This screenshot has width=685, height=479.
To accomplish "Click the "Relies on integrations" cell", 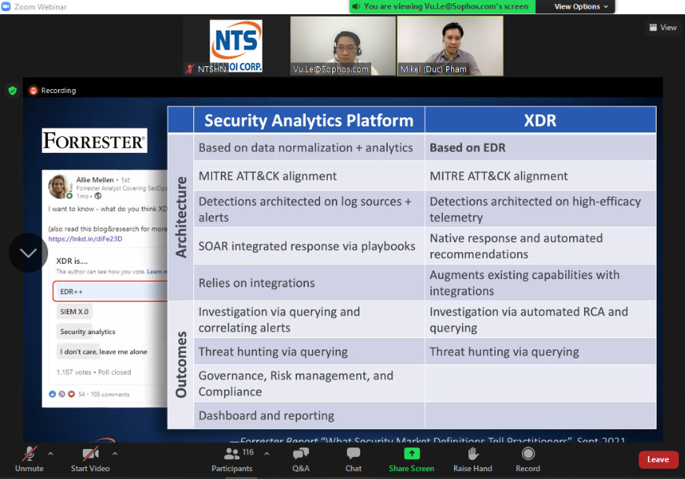I will point(309,283).
